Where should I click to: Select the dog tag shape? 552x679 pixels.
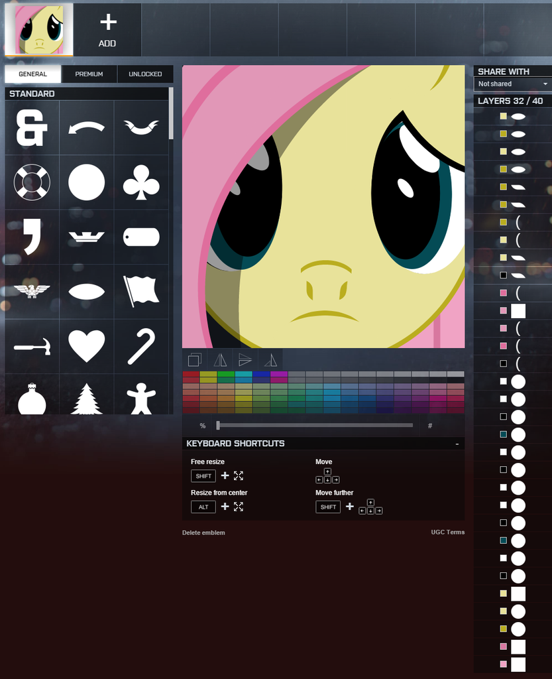point(141,237)
